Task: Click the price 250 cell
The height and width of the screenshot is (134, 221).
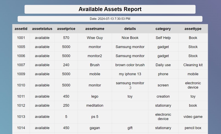Action: (66, 105)
